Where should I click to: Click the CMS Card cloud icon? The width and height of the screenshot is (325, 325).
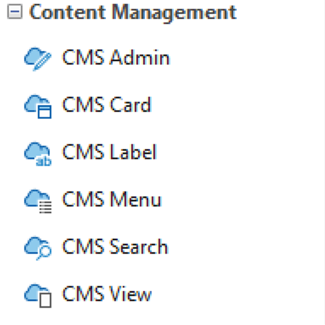38,107
